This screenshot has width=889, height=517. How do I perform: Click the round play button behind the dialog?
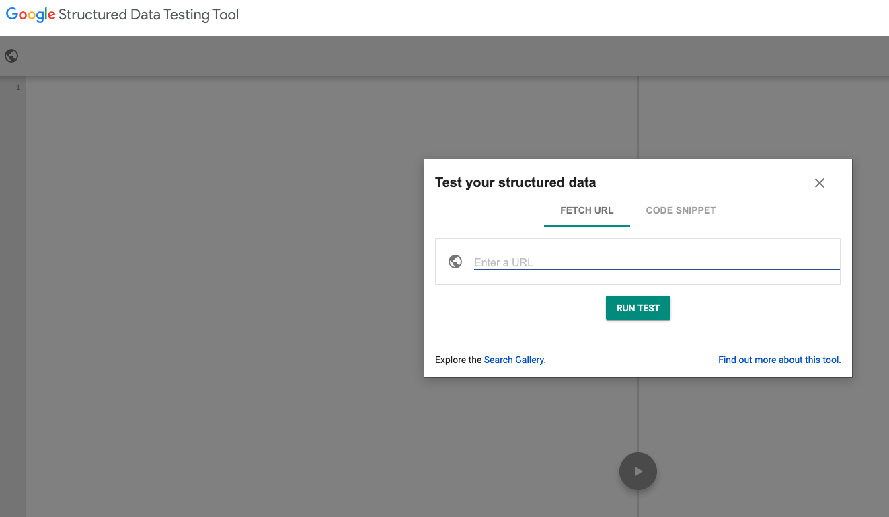[638, 471]
